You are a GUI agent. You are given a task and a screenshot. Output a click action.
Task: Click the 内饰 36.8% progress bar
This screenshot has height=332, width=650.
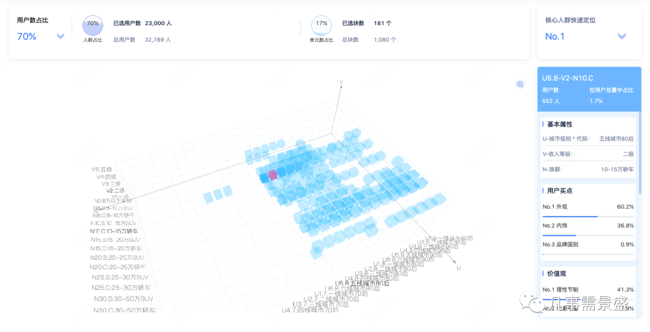(x=588, y=235)
